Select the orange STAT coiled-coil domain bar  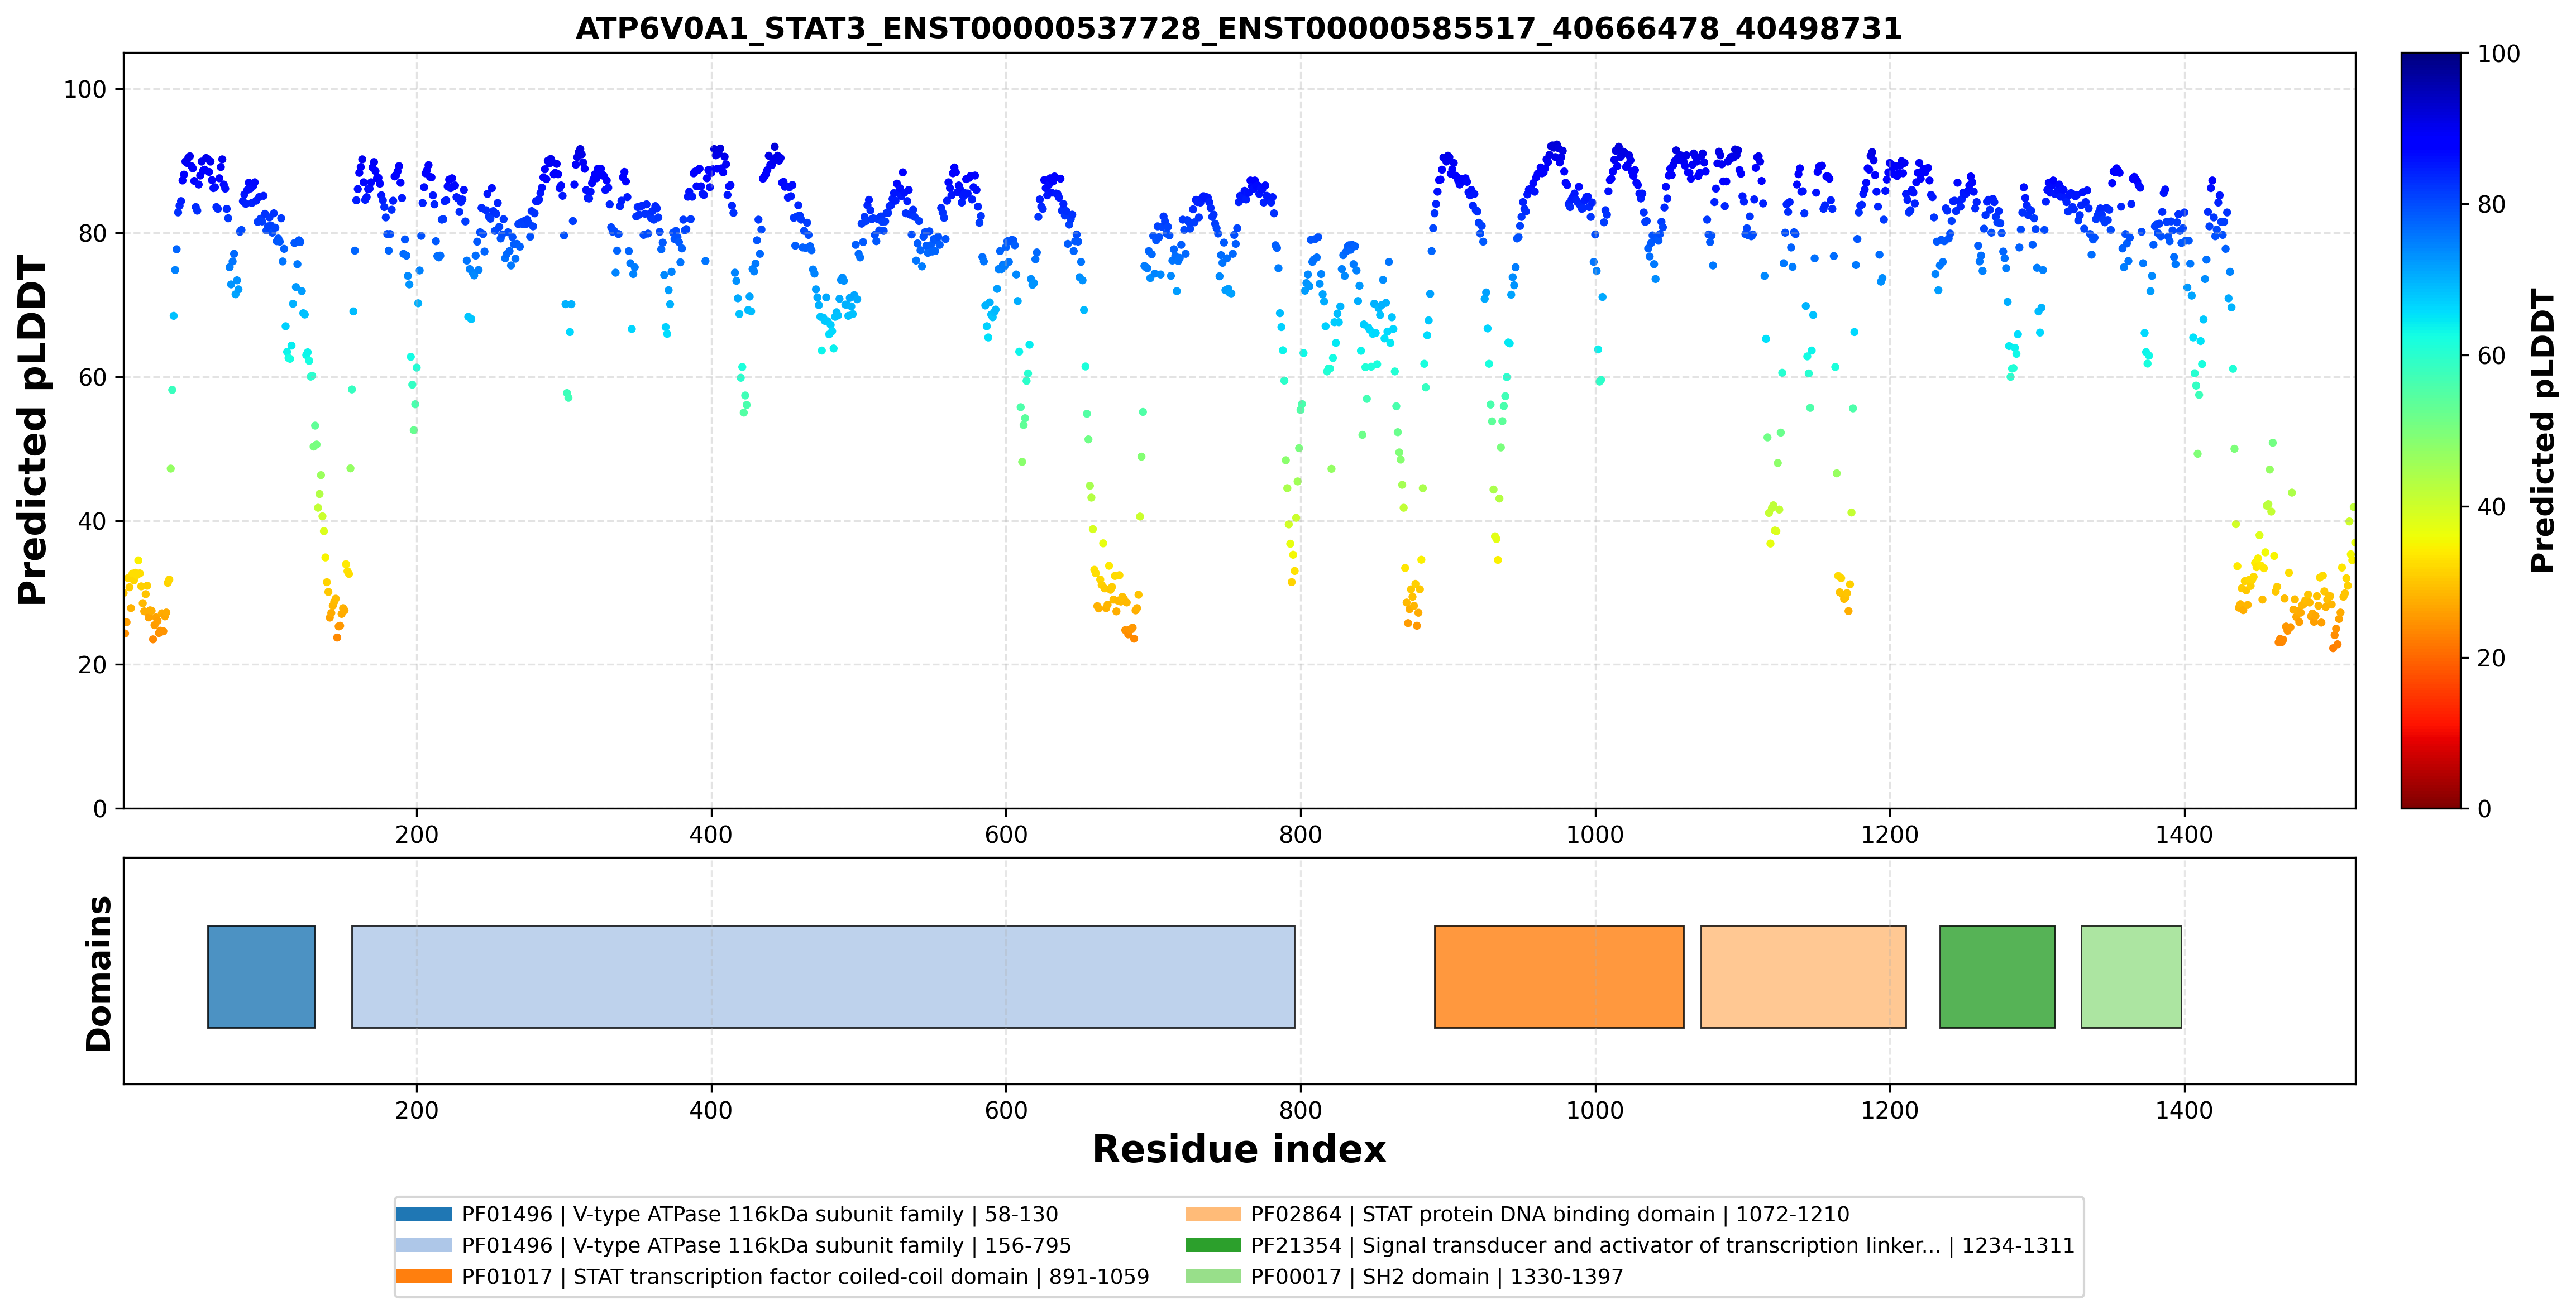1559,976
